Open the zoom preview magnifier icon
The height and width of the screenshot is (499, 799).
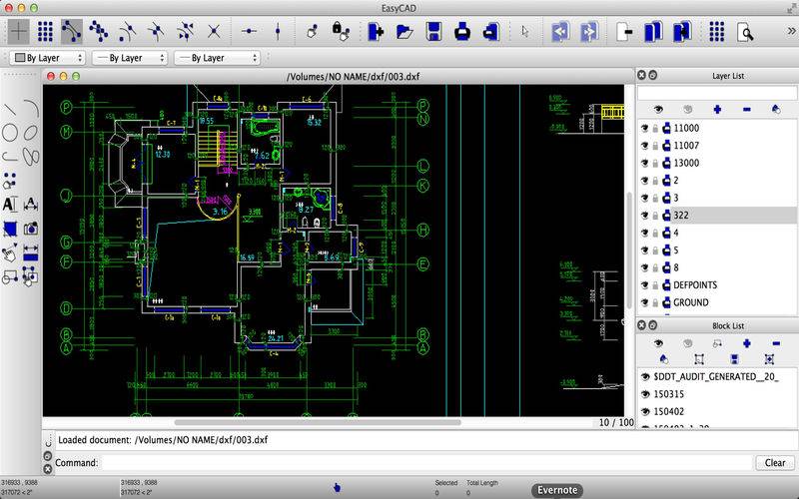(x=745, y=31)
